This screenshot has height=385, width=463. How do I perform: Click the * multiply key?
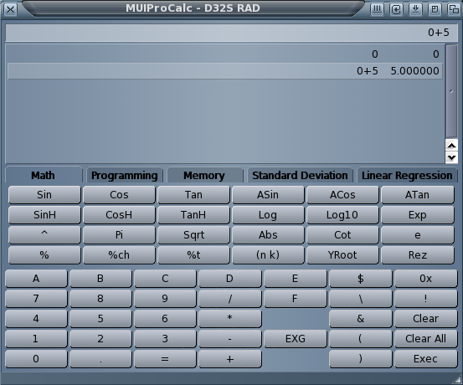pos(230,319)
